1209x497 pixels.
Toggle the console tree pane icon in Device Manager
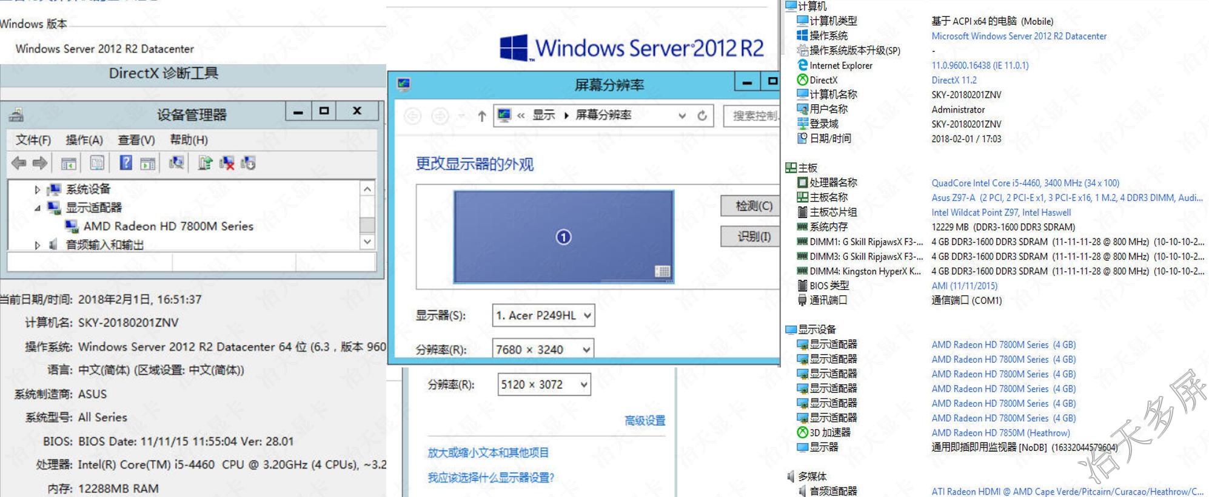pyautogui.click(x=69, y=163)
